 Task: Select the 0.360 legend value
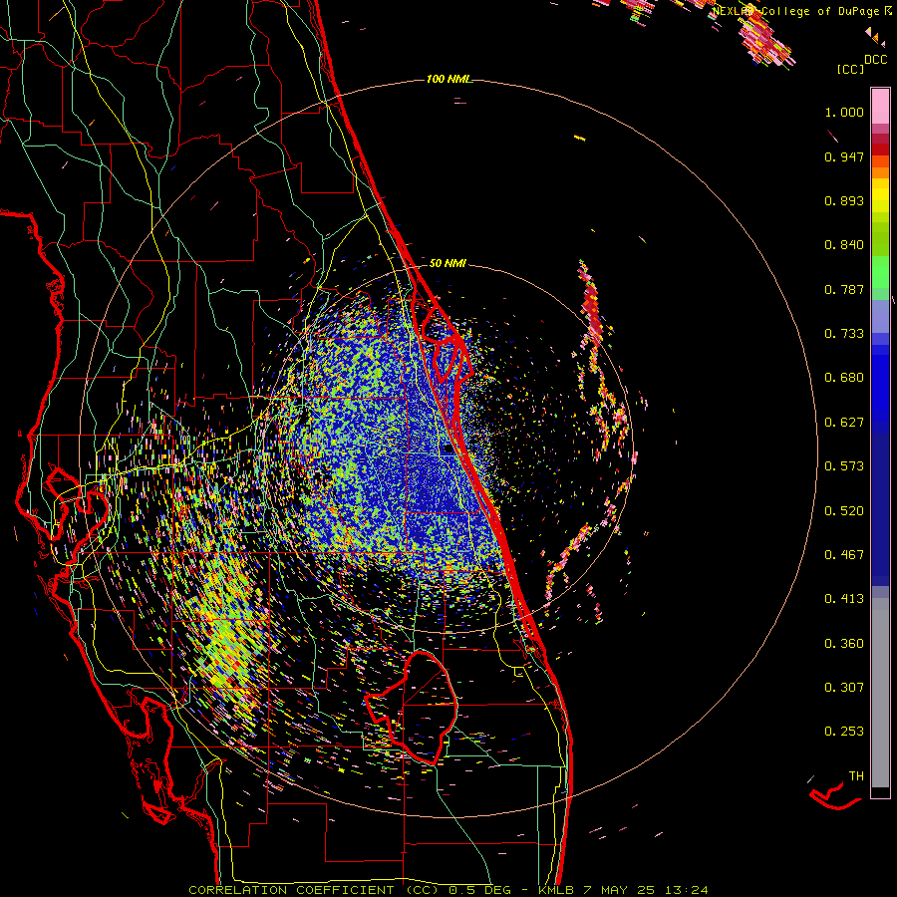844,644
